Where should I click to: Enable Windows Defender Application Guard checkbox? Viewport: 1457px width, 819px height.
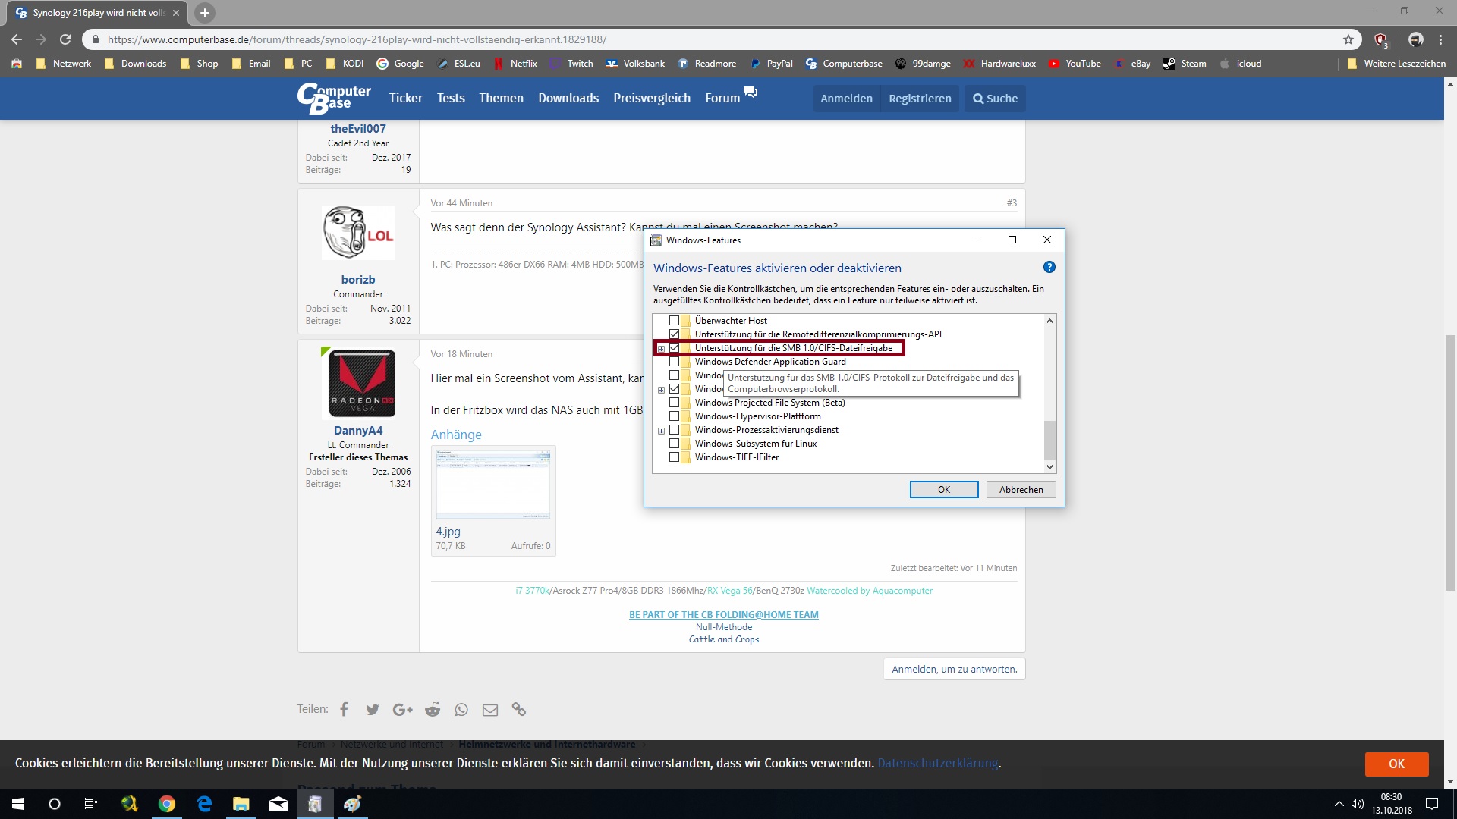click(x=674, y=362)
